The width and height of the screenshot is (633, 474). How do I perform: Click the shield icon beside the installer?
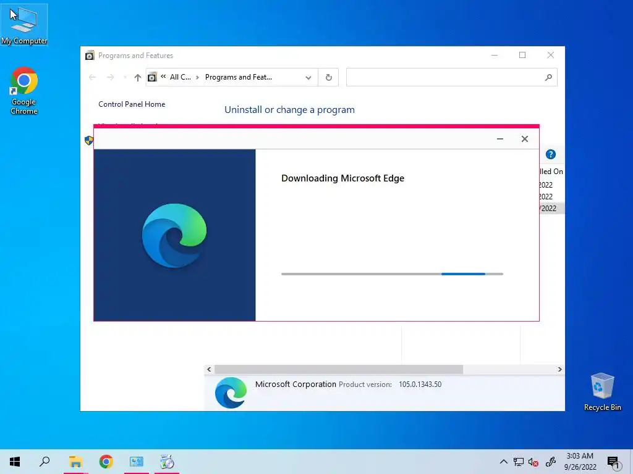coord(89,140)
